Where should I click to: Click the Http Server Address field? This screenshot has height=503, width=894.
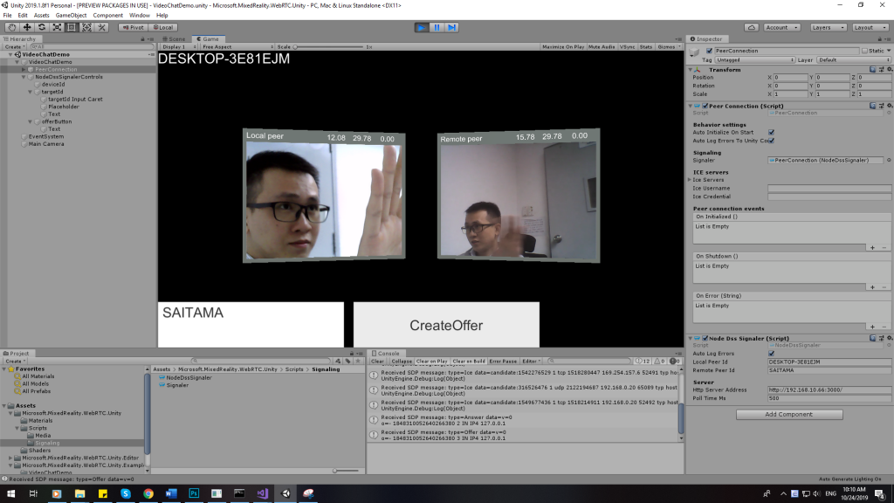click(x=829, y=390)
